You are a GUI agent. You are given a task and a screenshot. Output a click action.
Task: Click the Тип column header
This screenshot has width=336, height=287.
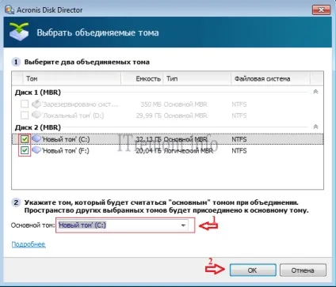coord(197,78)
